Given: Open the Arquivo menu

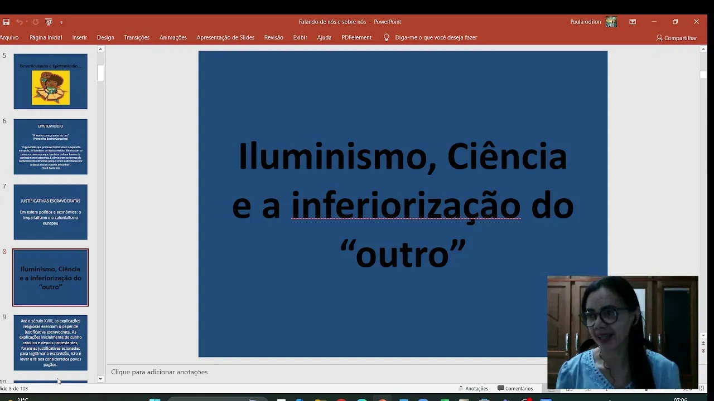Looking at the screenshot, I should click(x=9, y=37).
